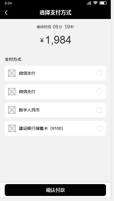The width and height of the screenshot is (114, 201).
Task: Tap the cellular signal strength icon
Action: [89, 3]
